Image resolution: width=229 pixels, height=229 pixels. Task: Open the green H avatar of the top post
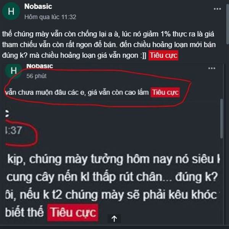click(11, 11)
